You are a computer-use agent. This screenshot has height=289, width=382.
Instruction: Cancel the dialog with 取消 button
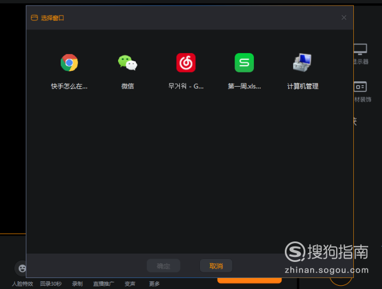[x=216, y=266]
